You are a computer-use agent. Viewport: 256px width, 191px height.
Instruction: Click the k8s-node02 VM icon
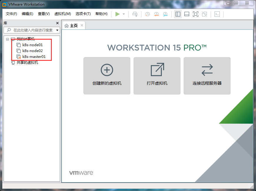[x=19, y=51]
